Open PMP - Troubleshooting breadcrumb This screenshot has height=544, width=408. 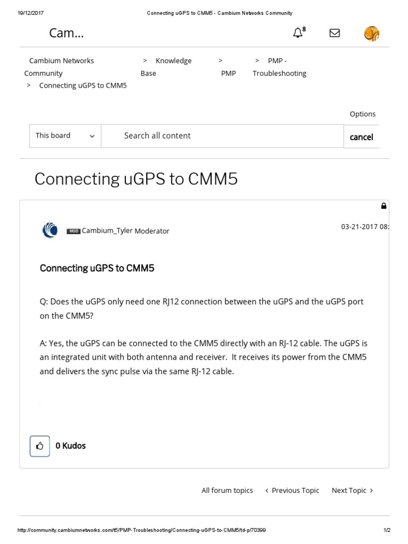point(279,67)
